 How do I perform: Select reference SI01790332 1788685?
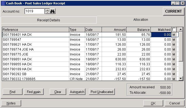[36, 79]
